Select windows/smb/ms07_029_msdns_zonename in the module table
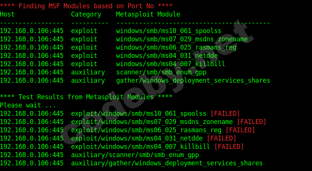The image size is (312, 171). pyautogui.click(x=182, y=39)
